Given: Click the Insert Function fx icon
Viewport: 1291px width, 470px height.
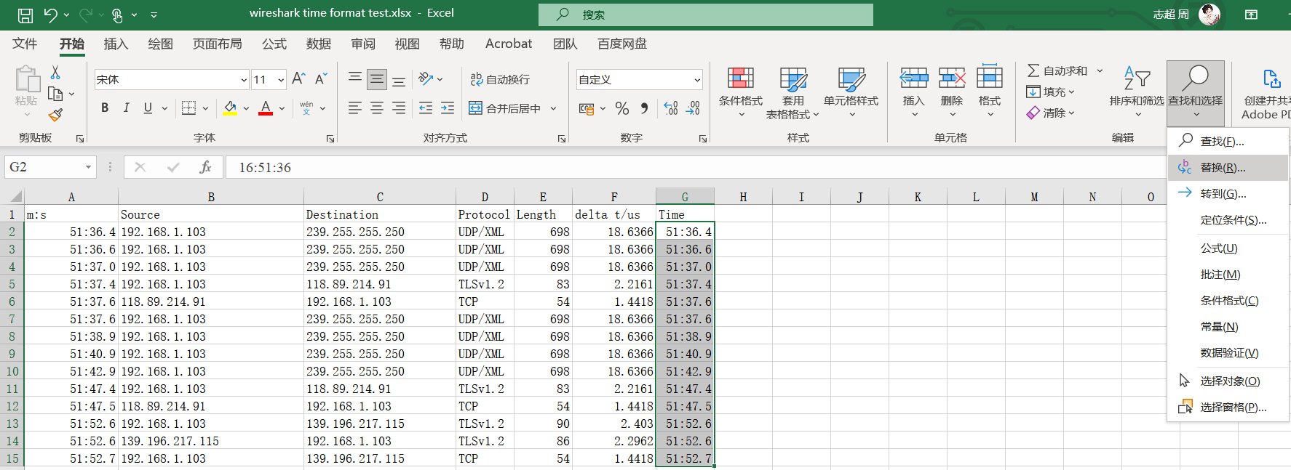Looking at the screenshot, I should tap(205, 167).
